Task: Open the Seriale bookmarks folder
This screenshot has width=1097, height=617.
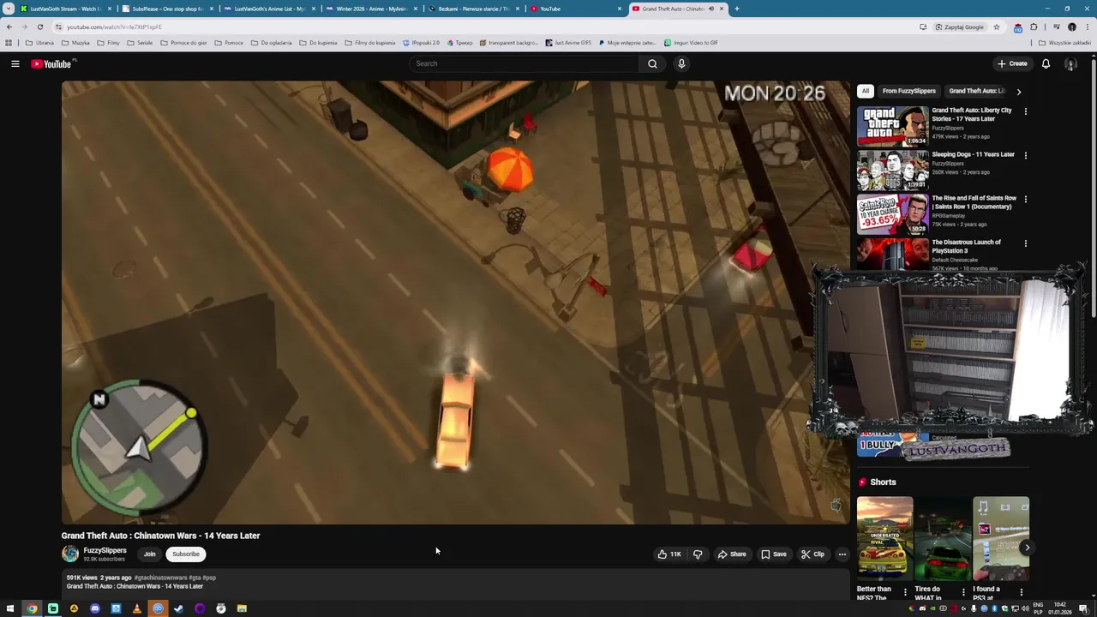Action: click(140, 43)
